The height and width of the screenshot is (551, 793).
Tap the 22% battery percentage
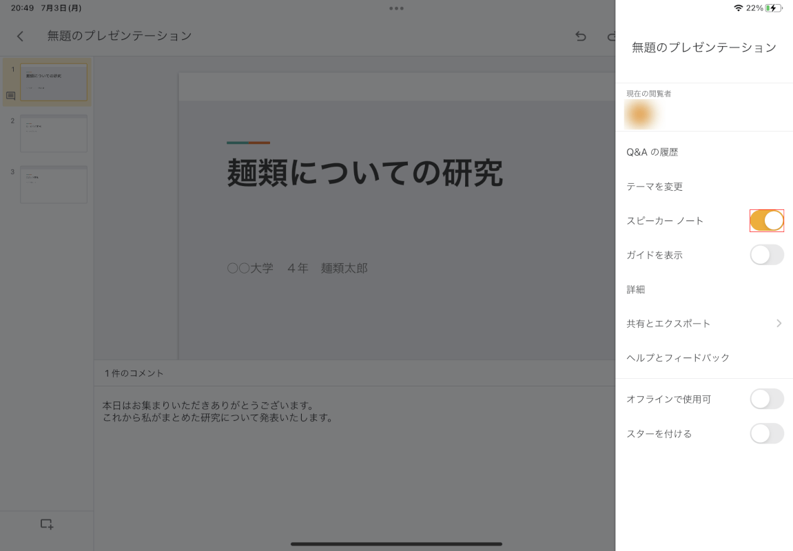(x=754, y=8)
